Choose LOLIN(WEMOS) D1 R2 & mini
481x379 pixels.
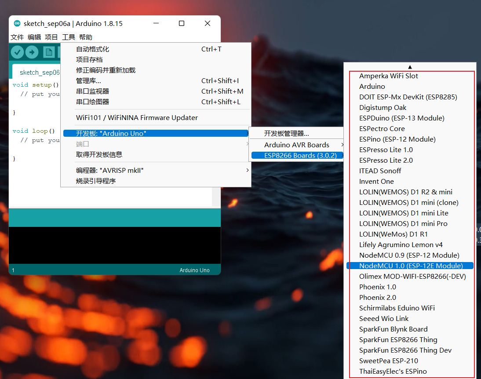pyautogui.click(x=410, y=192)
